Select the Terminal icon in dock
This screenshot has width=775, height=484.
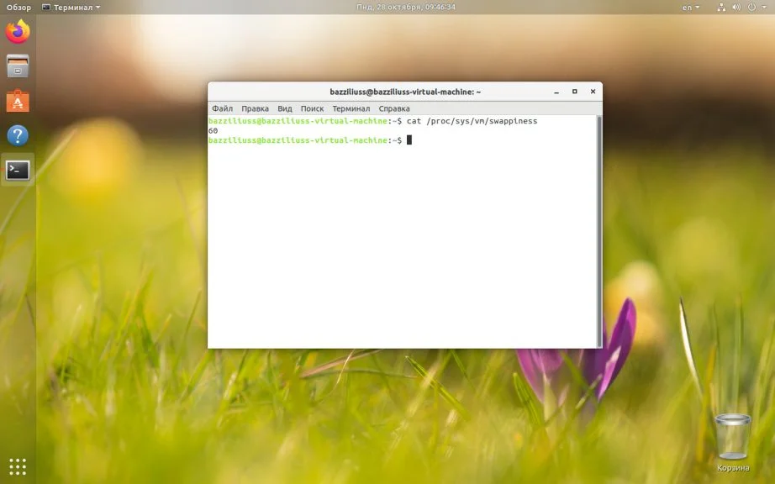[18, 171]
